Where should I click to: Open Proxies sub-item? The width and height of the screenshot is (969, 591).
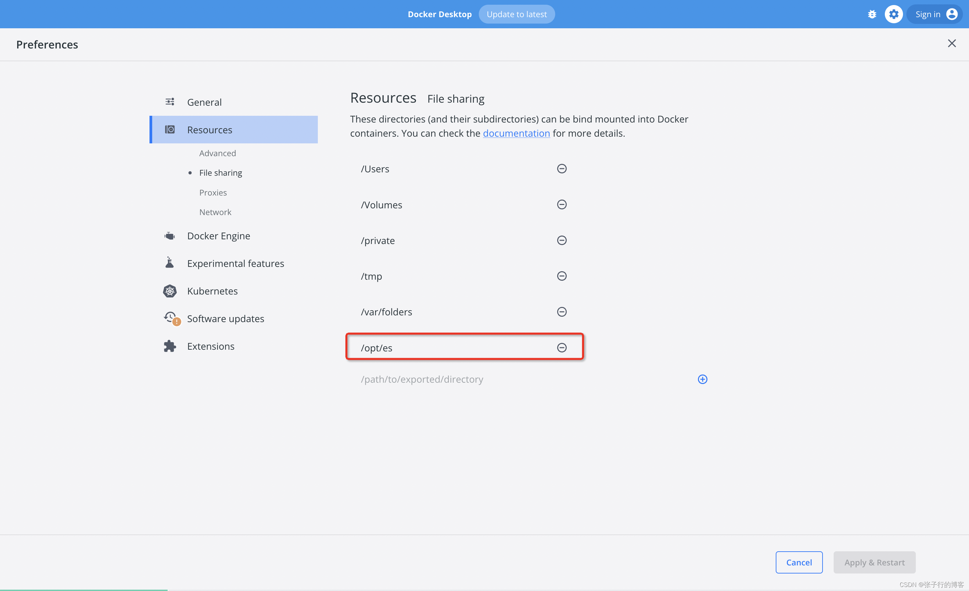click(x=213, y=193)
